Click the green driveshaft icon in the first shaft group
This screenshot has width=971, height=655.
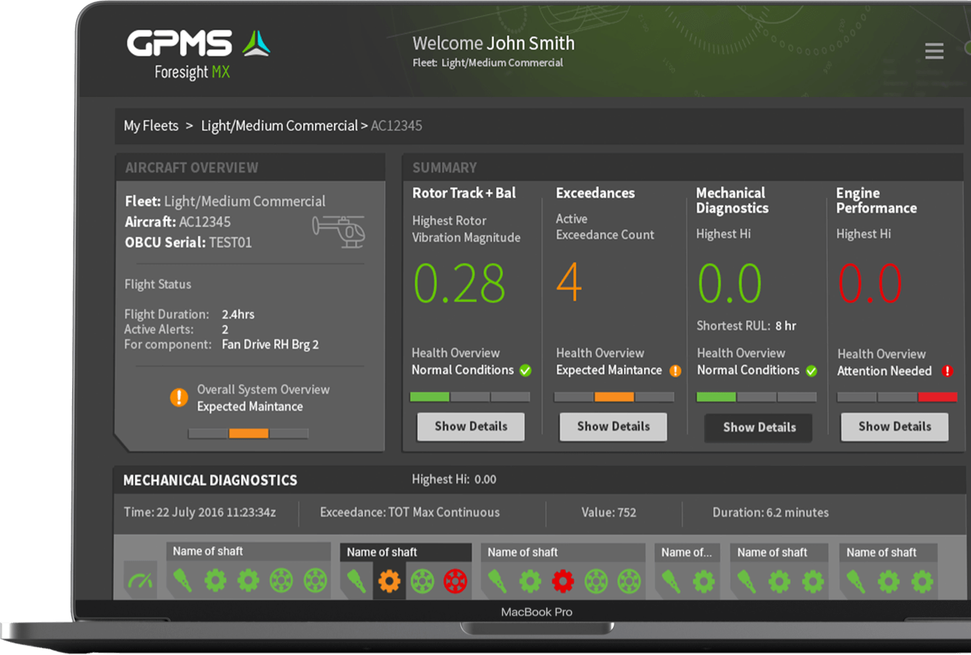pos(183,580)
